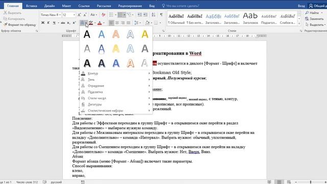
Task: Switch to the Рецензирование ribbon tab
Action: (130, 6)
